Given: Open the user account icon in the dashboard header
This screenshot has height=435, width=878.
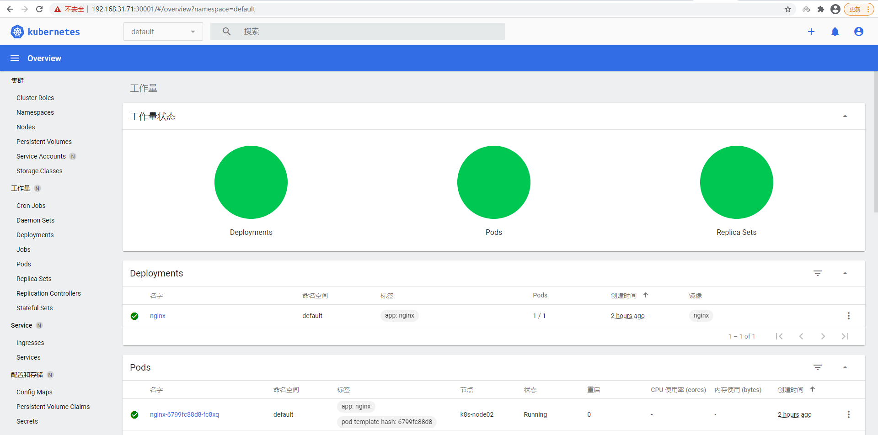Looking at the screenshot, I should pyautogui.click(x=859, y=32).
